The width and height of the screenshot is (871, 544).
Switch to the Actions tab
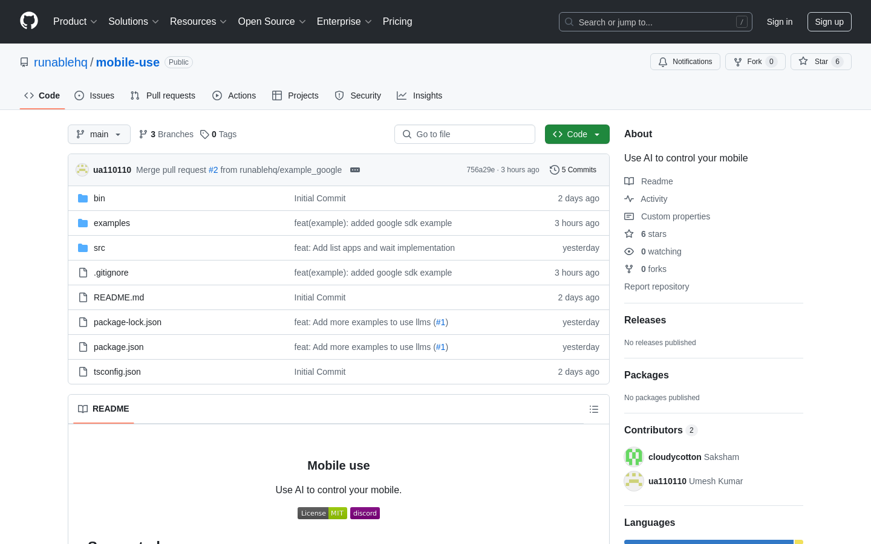click(234, 96)
